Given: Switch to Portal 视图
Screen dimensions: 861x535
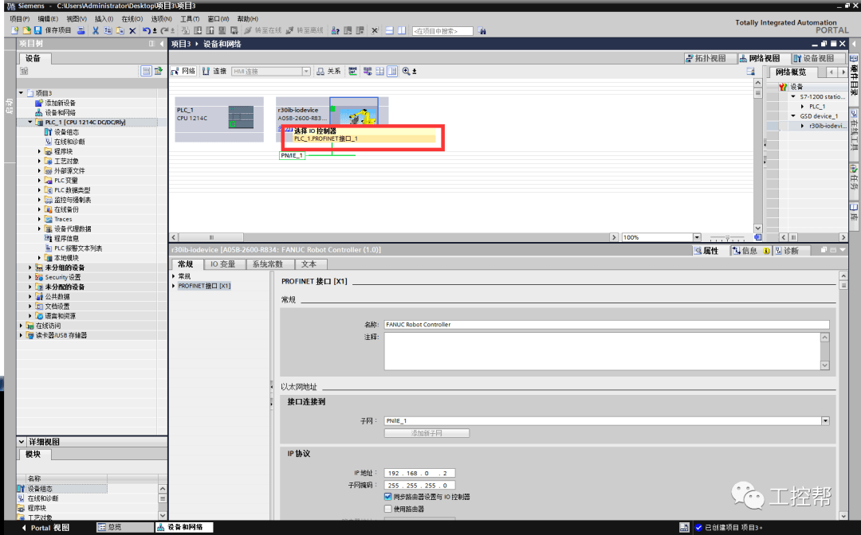Looking at the screenshot, I should point(45,527).
